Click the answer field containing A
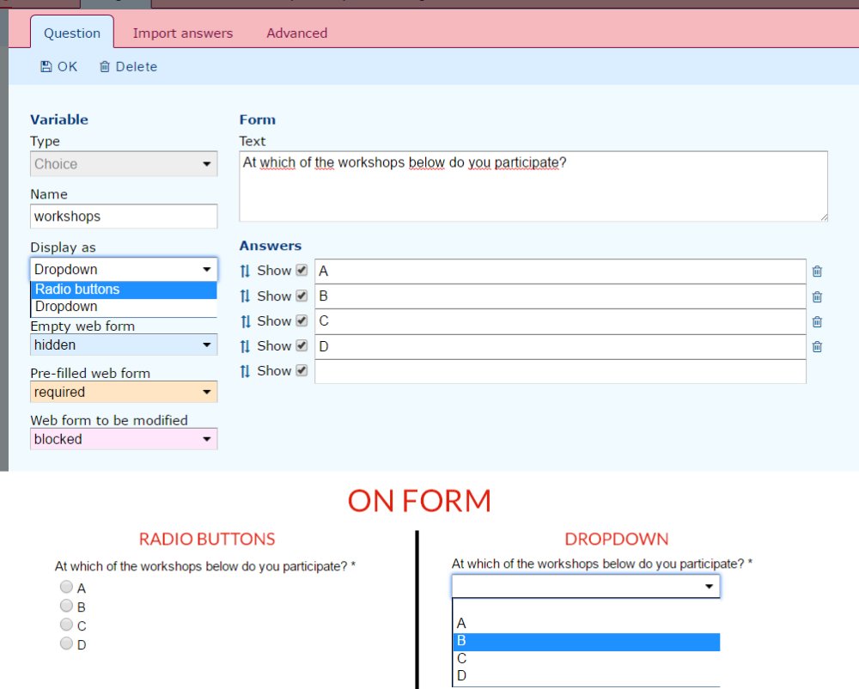Viewport: 859px width, 689px height. click(x=560, y=271)
